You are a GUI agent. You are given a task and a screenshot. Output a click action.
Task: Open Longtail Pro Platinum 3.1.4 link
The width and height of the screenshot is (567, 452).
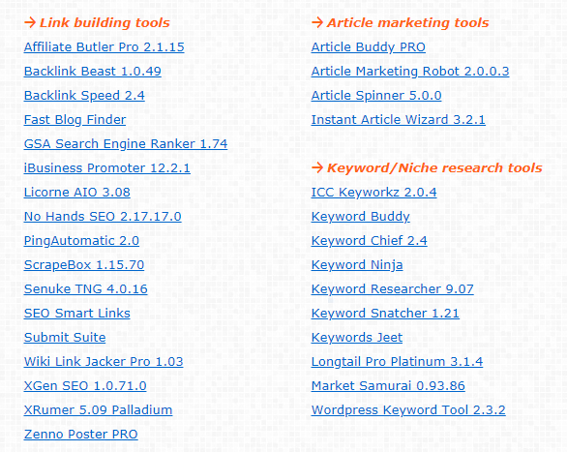point(397,362)
